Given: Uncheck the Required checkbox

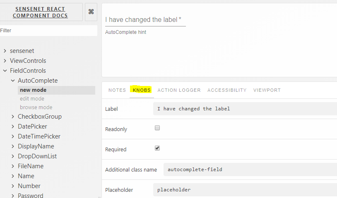Looking at the screenshot, I should point(157,148).
